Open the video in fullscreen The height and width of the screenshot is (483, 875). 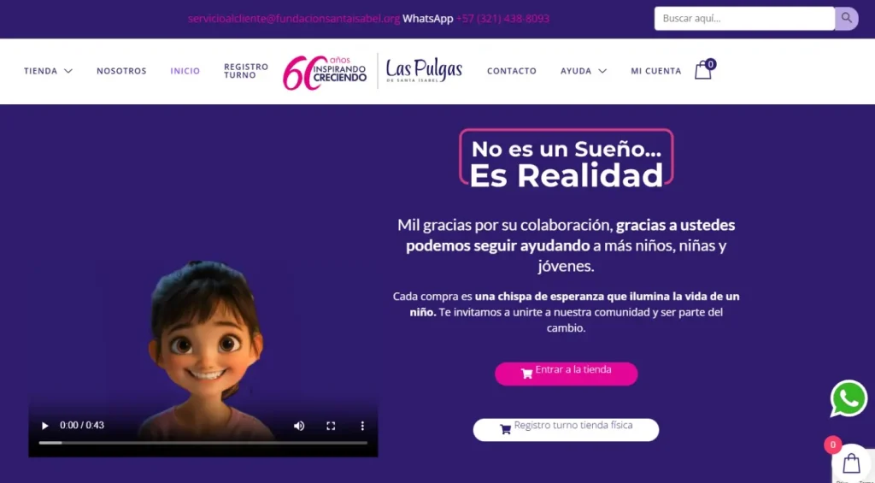pos(331,426)
